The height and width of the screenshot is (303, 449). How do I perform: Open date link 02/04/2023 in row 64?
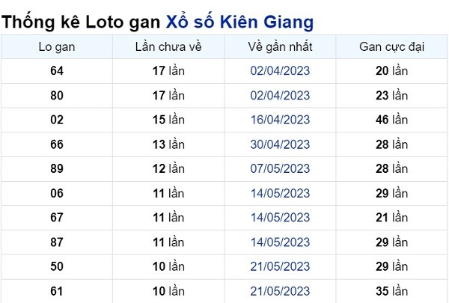[280, 71]
